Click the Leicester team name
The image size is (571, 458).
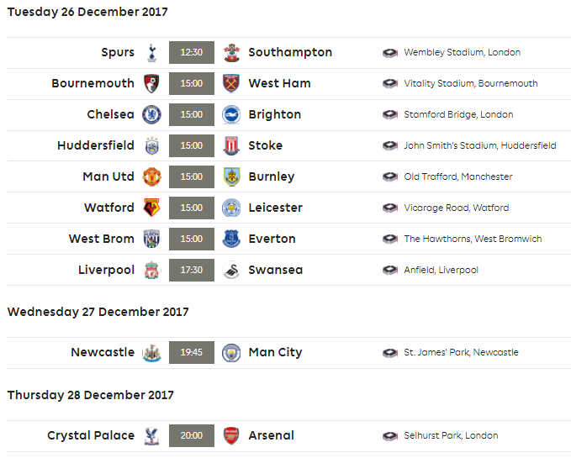tap(275, 208)
